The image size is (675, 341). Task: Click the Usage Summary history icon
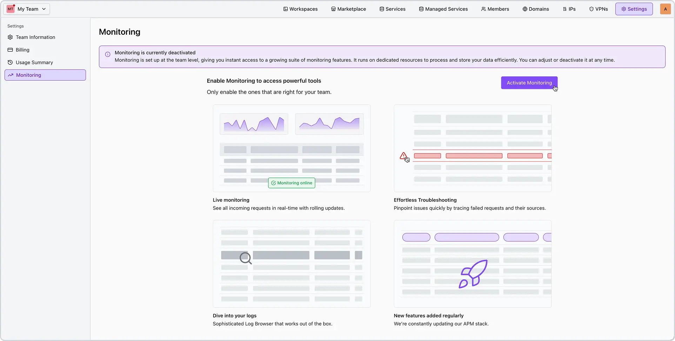pos(10,62)
